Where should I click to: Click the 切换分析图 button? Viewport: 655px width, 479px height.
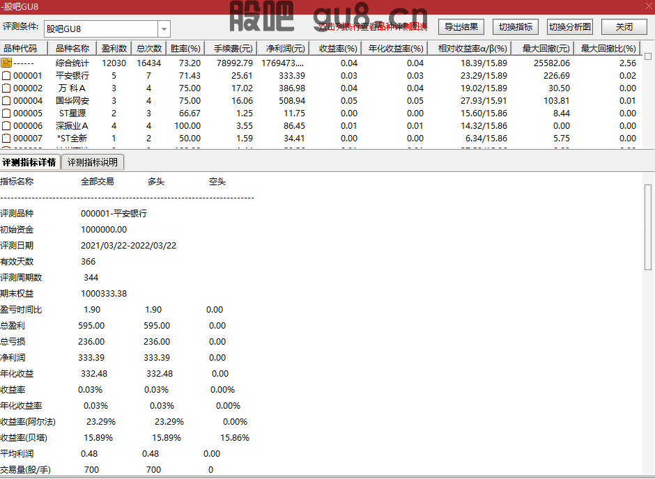click(570, 27)
